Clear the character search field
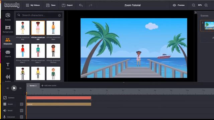 click(x=60, y=15)
